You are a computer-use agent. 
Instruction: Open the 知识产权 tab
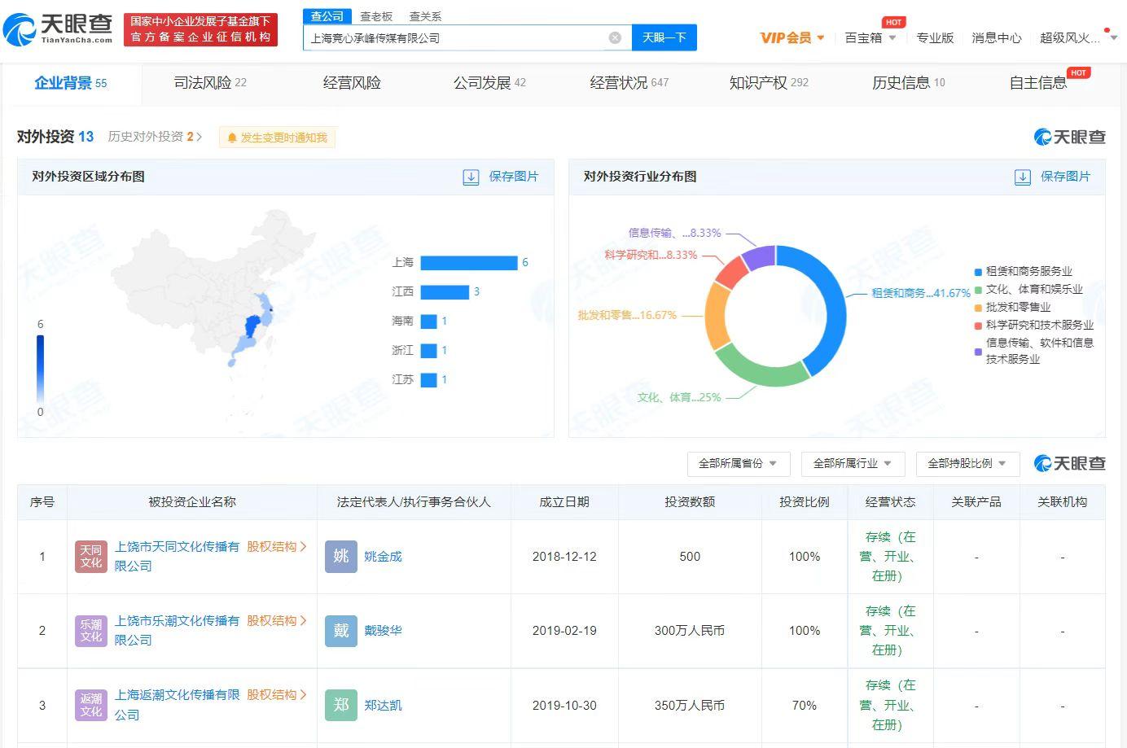pyautogui.click(x=769, y=83)
